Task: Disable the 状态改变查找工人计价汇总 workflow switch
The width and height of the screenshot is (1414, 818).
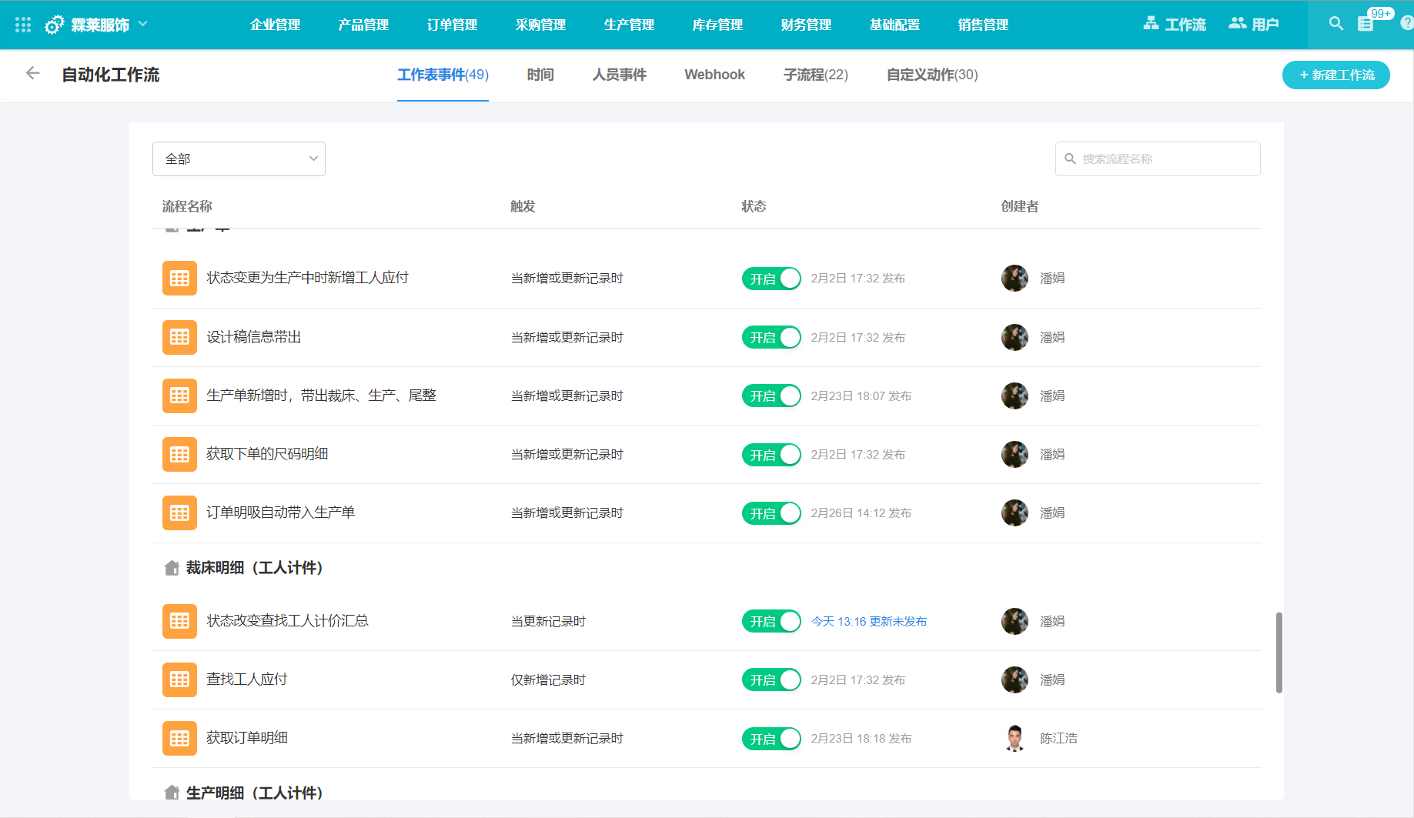Action: pyautogui.click(x=771, y=621)
